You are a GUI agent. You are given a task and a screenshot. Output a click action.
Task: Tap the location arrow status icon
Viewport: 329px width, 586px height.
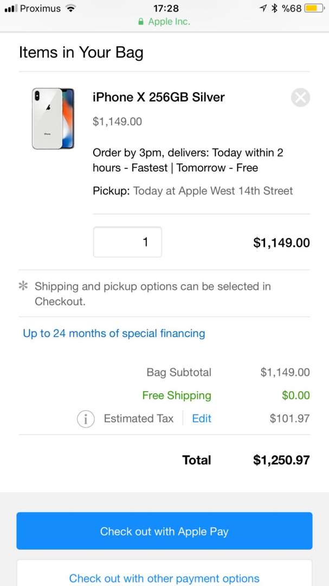coord(263,8)
